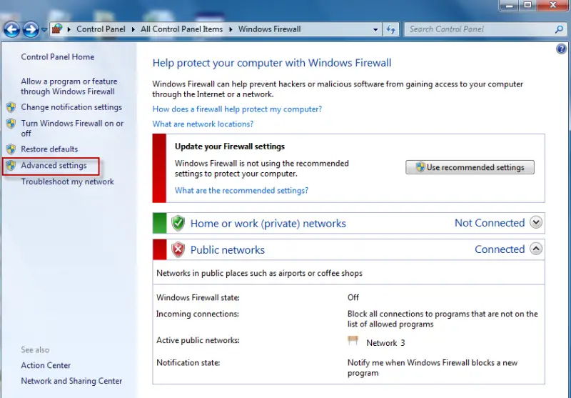Expand the private networks section chevron

click(x=536, y=222)
